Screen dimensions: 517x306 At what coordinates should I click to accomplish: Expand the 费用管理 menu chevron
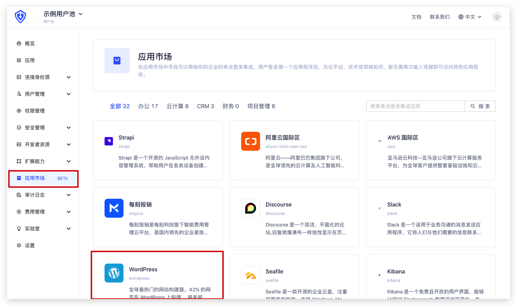coord(69,212)
